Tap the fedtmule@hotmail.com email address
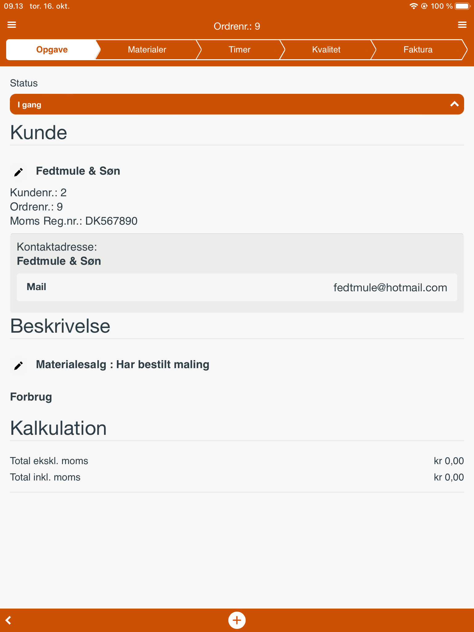This screenshot has width=474, height=632. [x=390, y=288]
